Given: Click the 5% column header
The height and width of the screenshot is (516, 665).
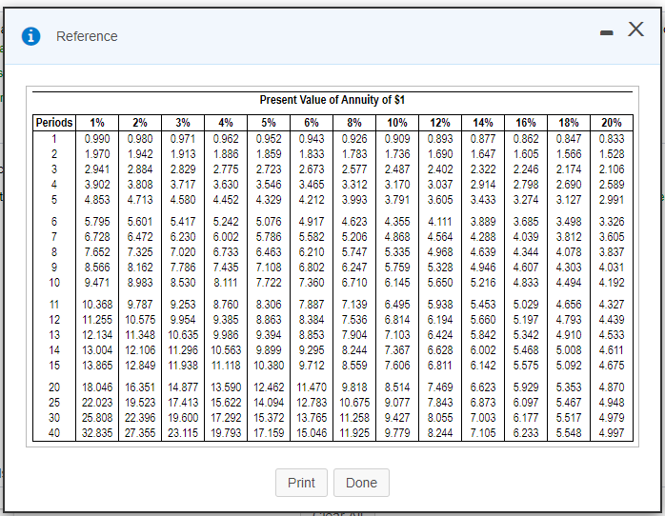Looking at the screenshot, I should (269, 123).
